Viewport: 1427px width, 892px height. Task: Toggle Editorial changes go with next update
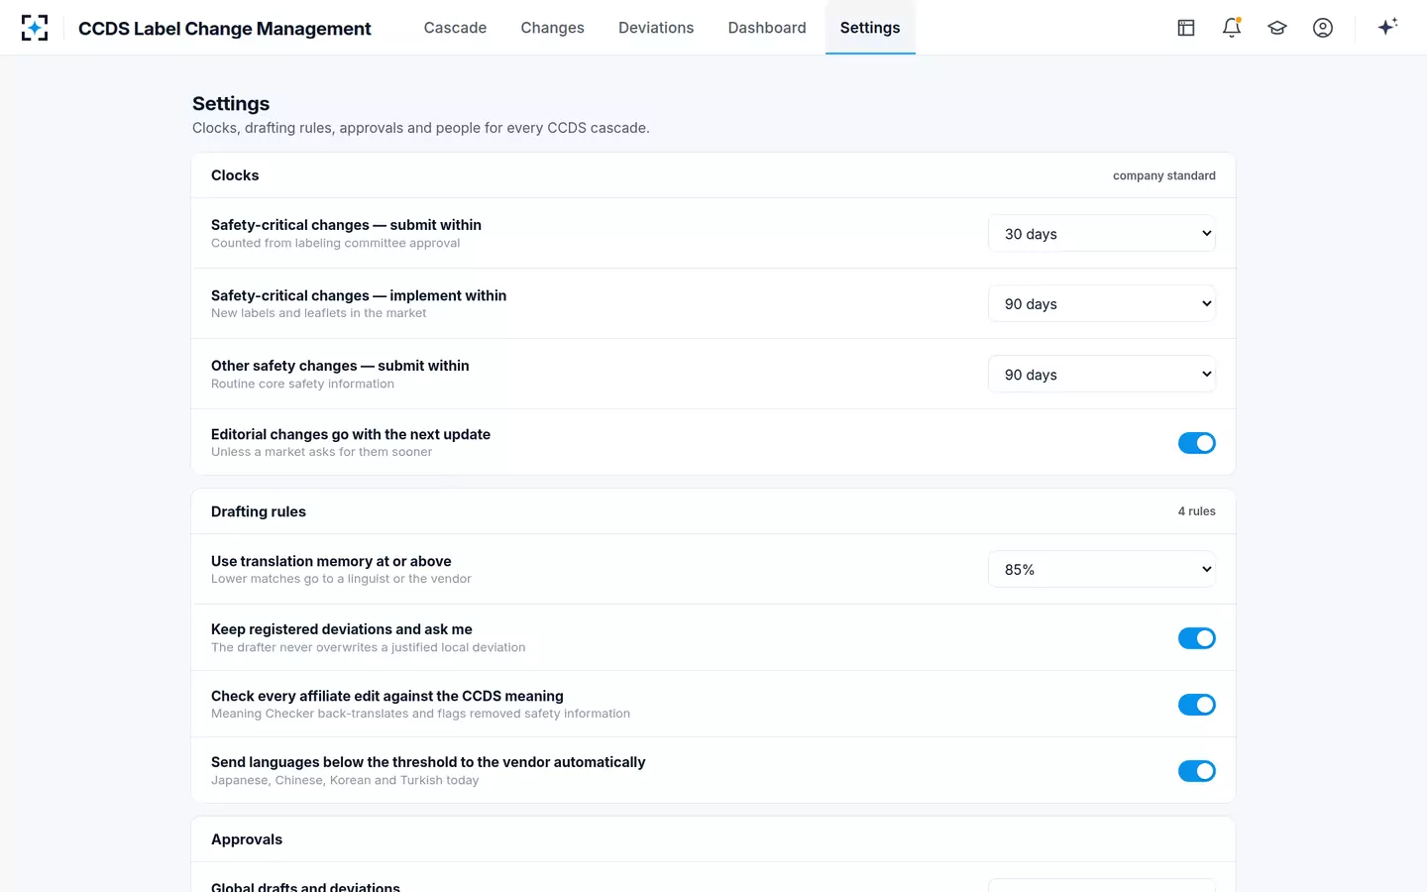coord(1196,443)
